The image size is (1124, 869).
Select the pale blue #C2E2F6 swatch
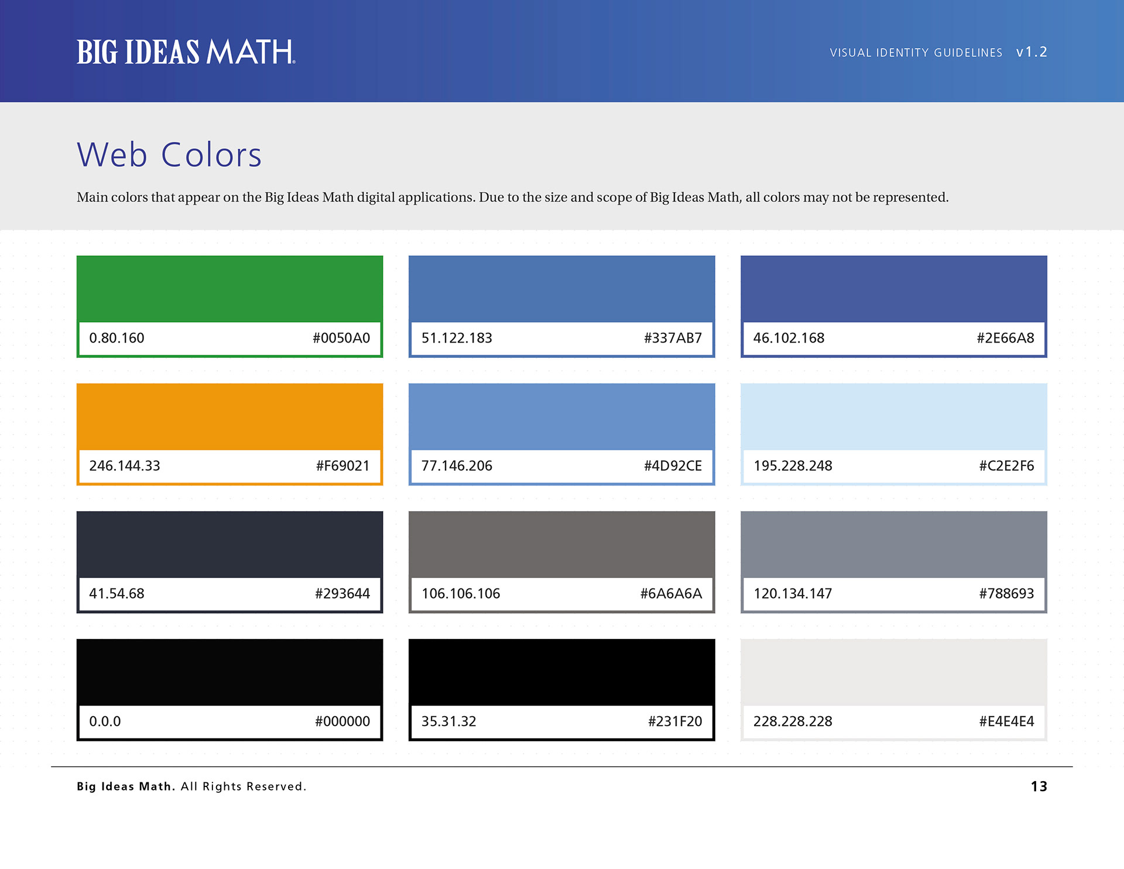point(893,416)
